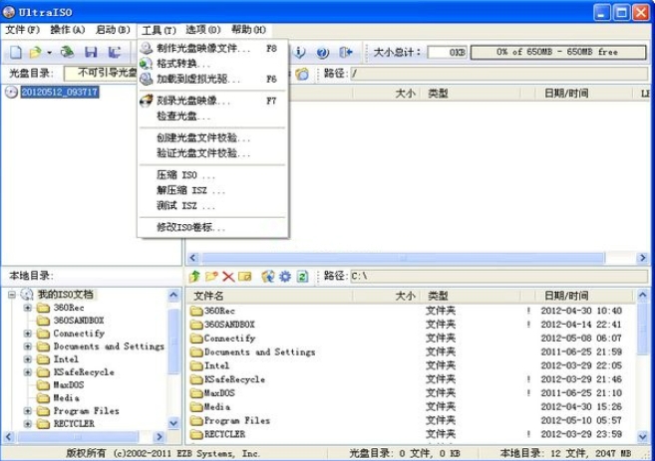Click the disc list scroll-right arrow
Screen dimensions: 655x461
pyautogui.click(x=642, y=258)
